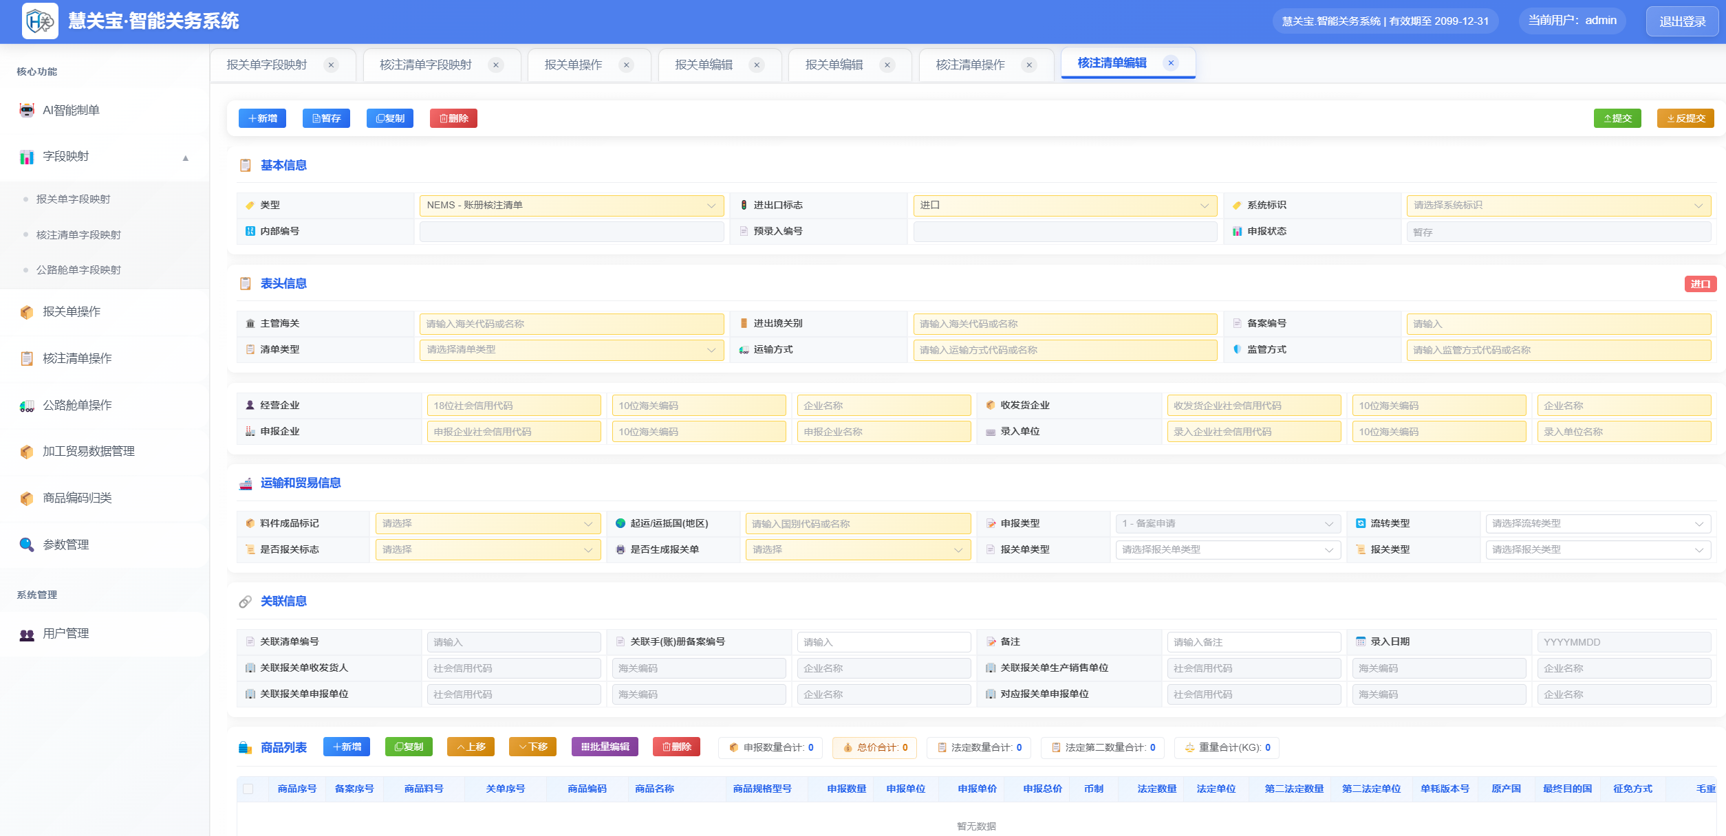Click the 加工贸易数据管理 icon
1726x836 pixels.
pos(27,452)
